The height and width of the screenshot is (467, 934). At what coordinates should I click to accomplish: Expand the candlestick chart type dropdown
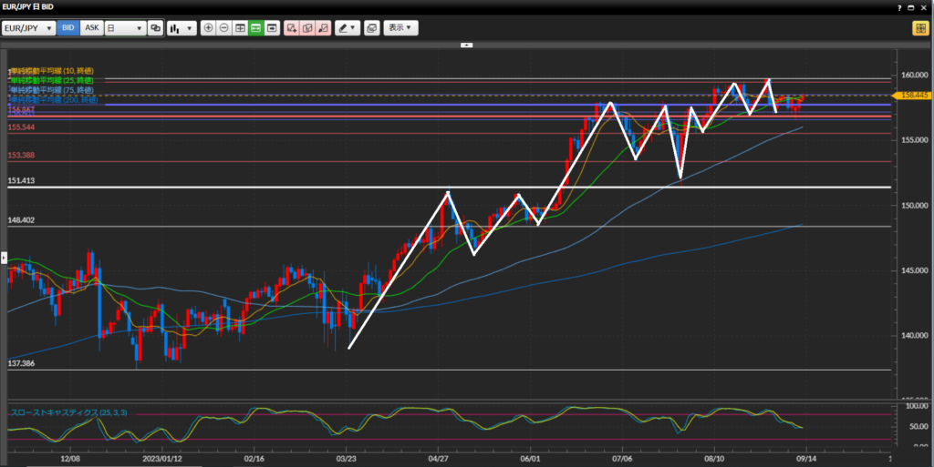coord(182,28)
